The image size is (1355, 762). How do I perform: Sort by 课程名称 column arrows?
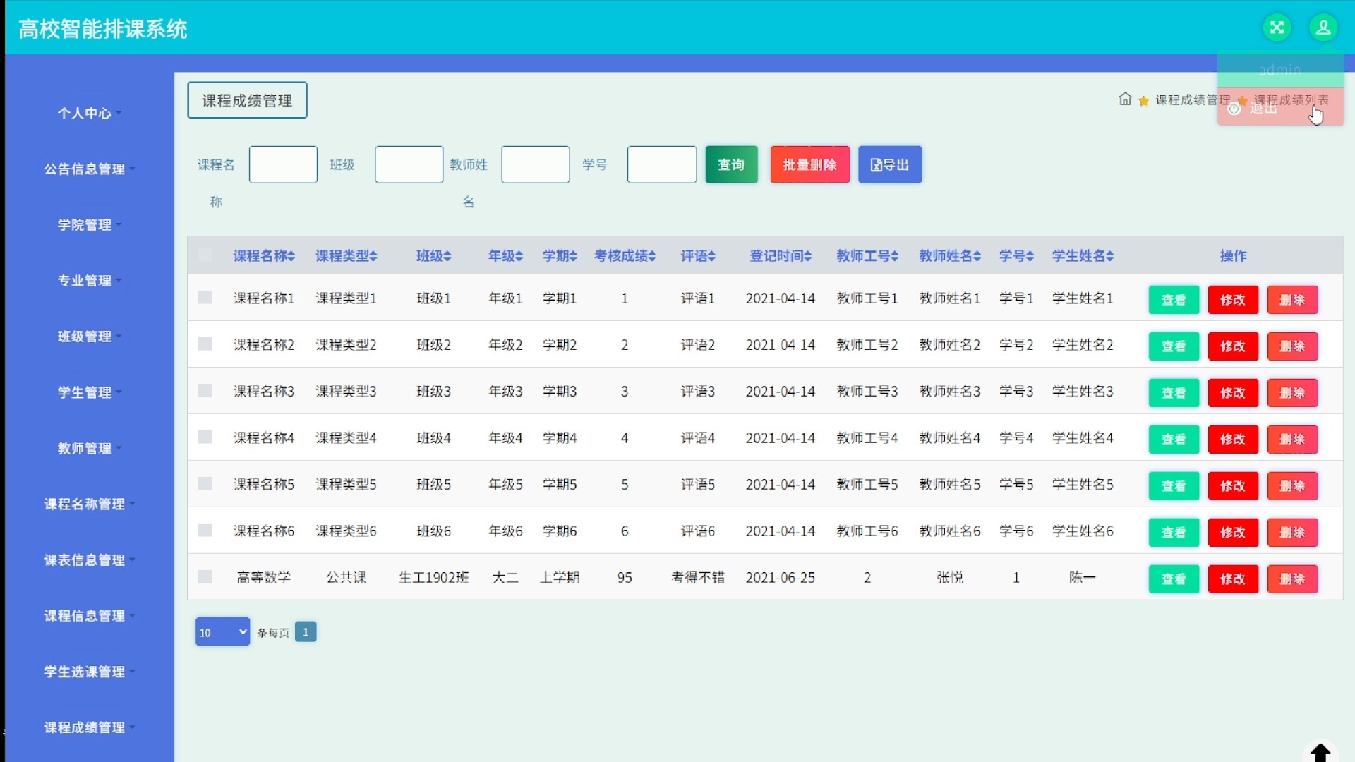click(x=291, y=256)
